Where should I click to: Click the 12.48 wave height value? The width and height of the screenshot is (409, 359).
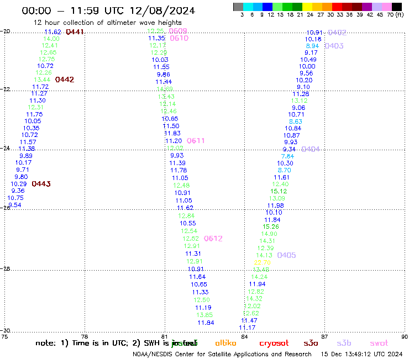181,186
